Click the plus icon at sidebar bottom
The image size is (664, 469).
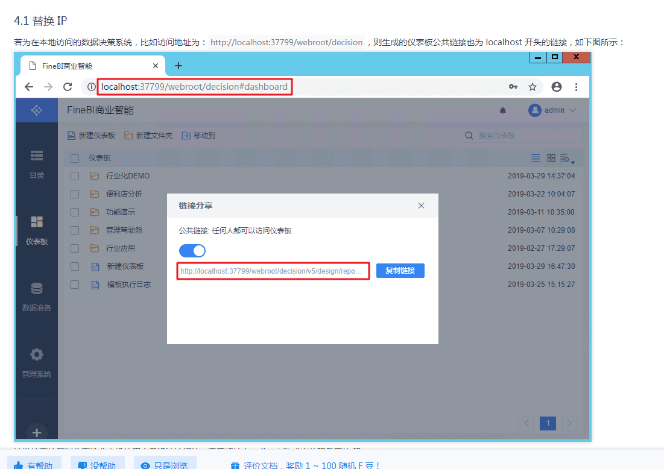[x=37, y=433]
